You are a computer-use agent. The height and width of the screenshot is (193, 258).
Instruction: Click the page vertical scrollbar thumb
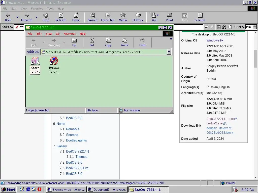pos(255,59)
